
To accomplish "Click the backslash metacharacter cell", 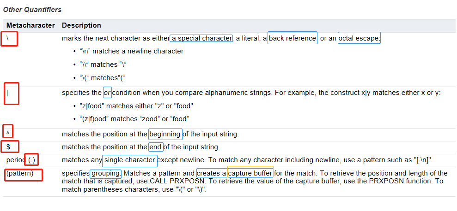I will pos(9,39).
